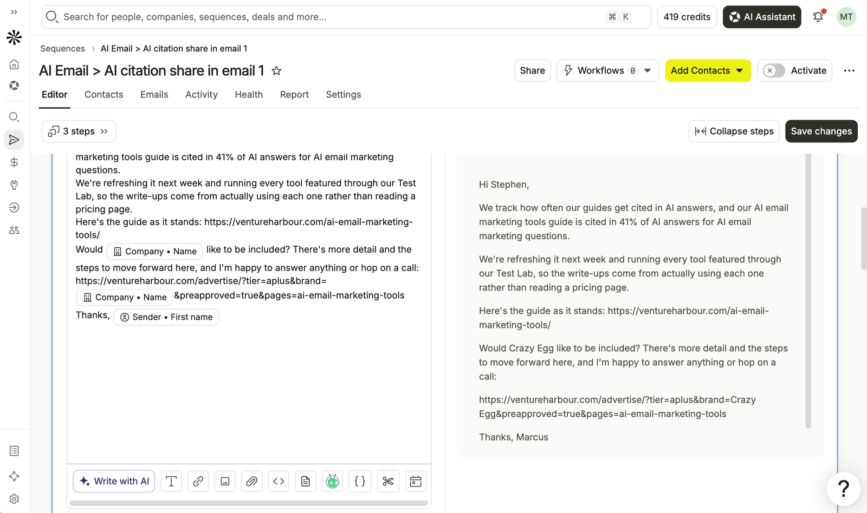Click Write with AI
The image size is (867, 513).
tap(114, 481)
